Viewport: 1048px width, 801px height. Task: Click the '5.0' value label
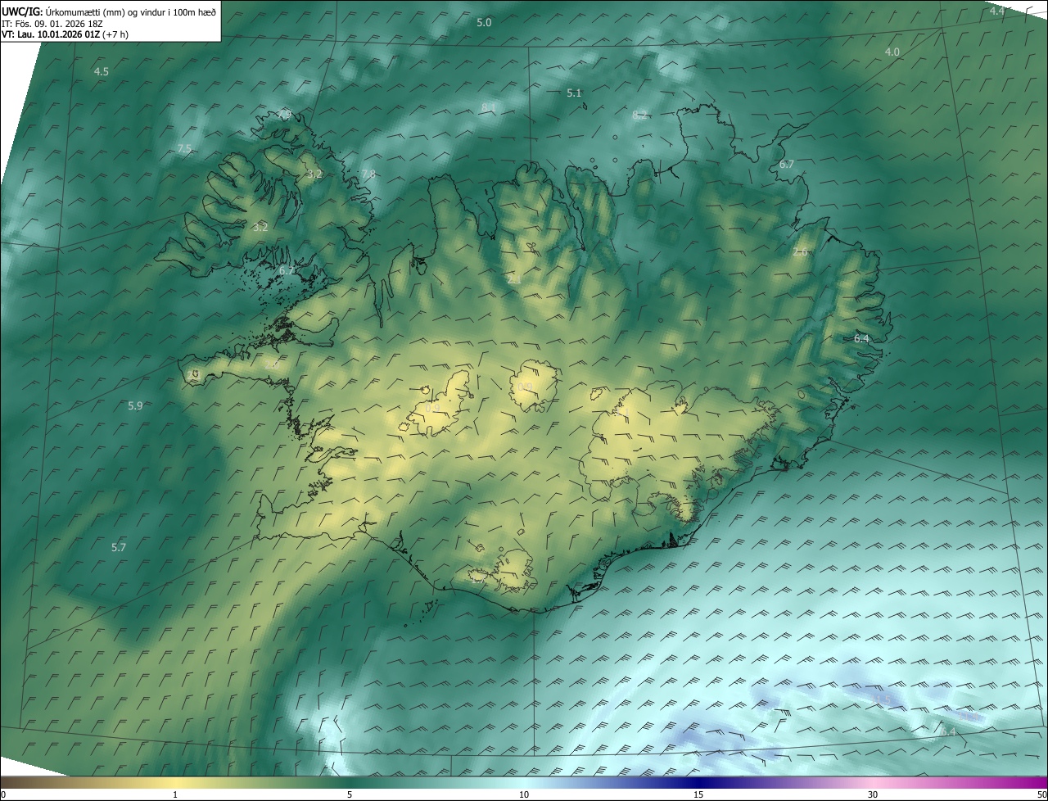(484, 23)
